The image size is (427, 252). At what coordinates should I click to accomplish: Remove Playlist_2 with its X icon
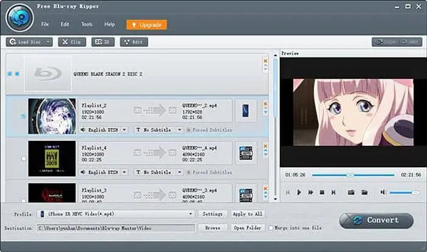265,104
